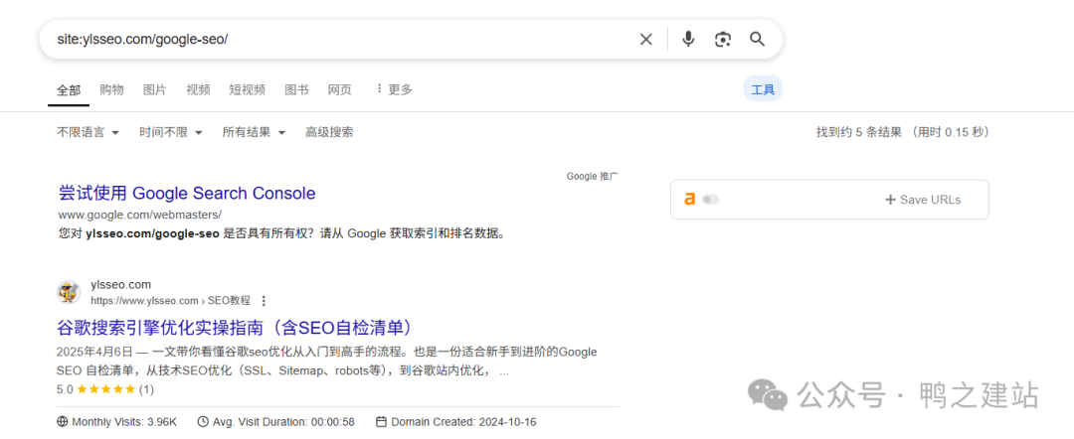This screenshot has height=439, width=1074.
Task: Open 尝试使用 Google Search Console link
Action: click(x=187, y=193)
